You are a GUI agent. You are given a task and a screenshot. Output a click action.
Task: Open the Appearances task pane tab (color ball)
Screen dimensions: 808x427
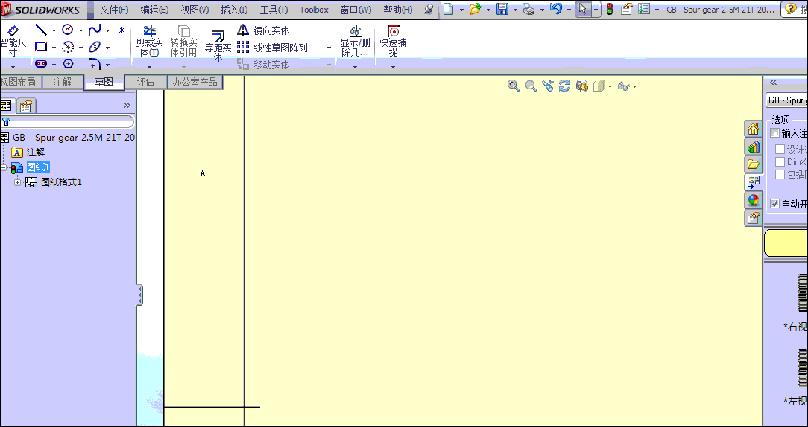754,199
